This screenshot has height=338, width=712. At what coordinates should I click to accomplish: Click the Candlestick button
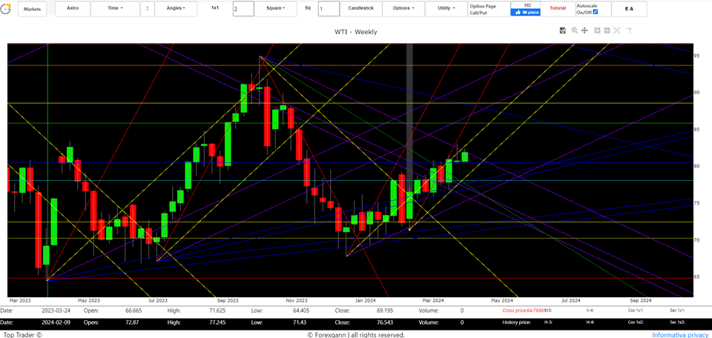[361, 9]
